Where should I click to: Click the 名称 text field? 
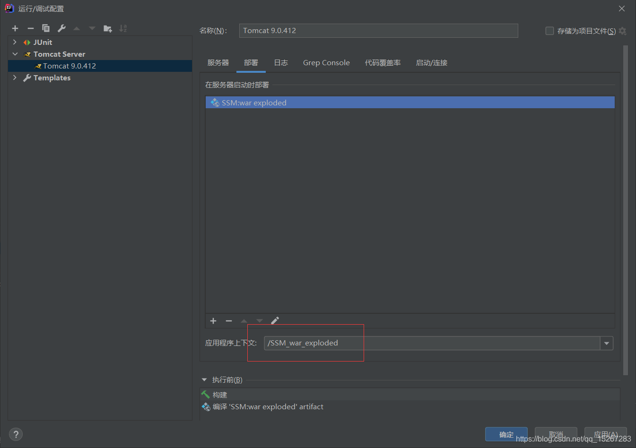[379, 31]
